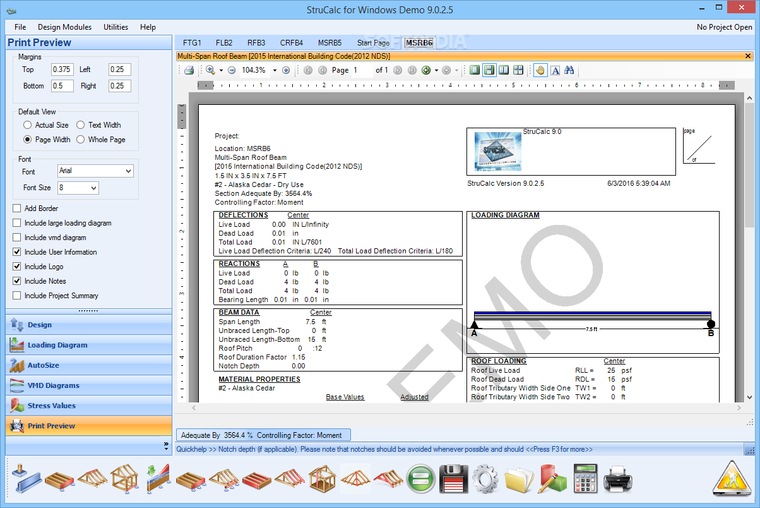Click the printer icon in preview toolbar
Image resolution: width=760 pixels, height=508 pixels.
[x=189, y=70]
